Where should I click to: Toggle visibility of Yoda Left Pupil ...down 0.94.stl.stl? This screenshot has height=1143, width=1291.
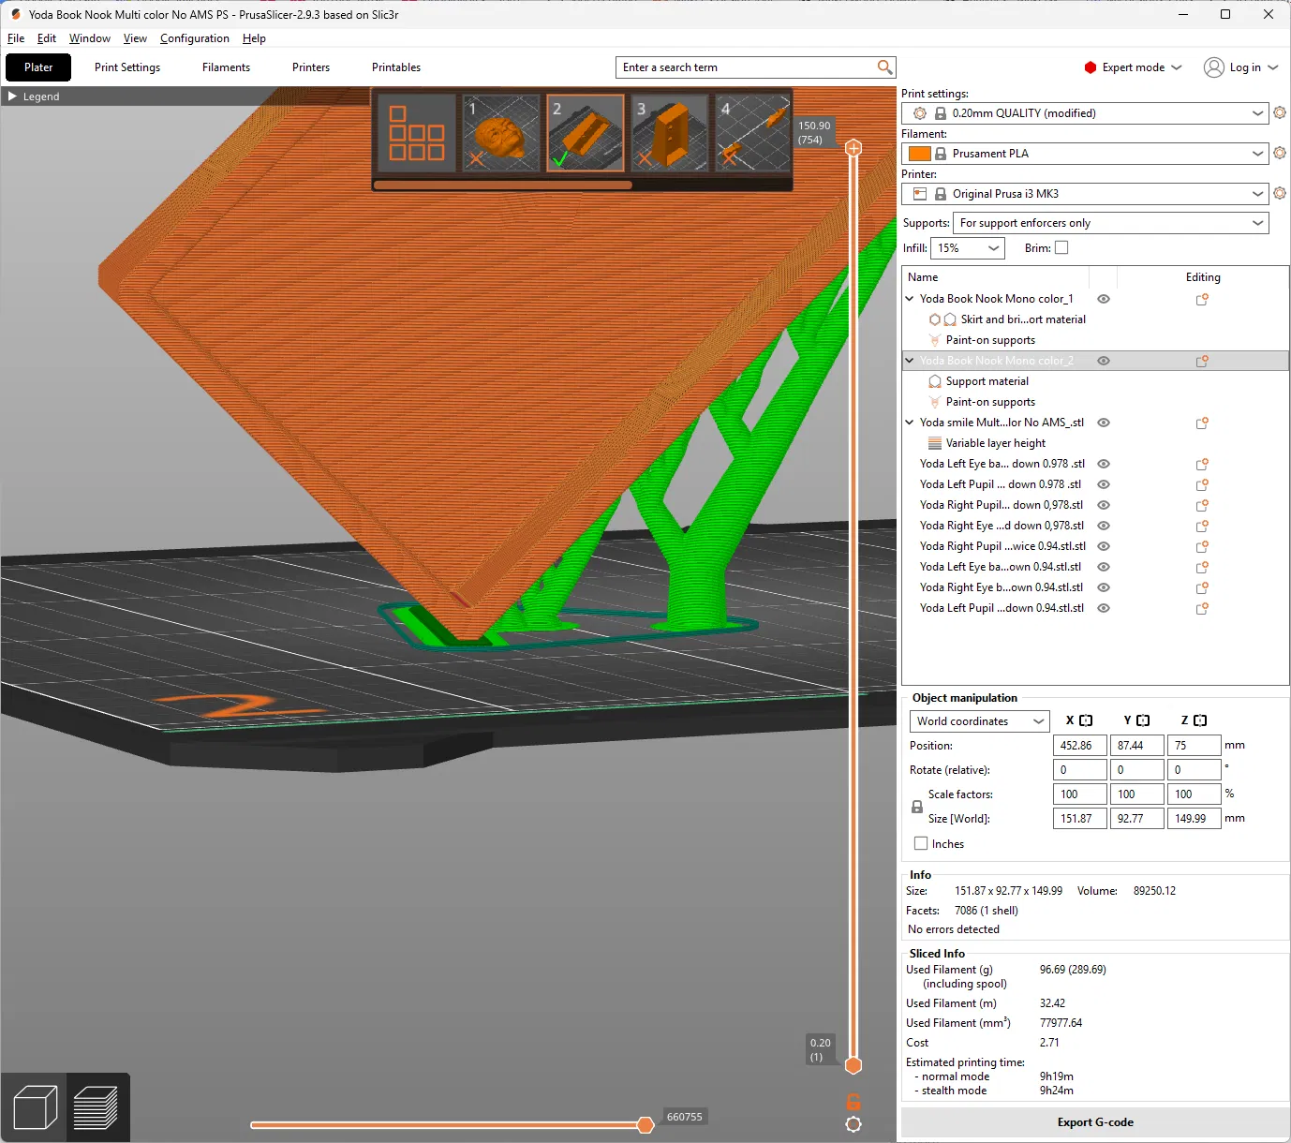tap(1104, 608)
